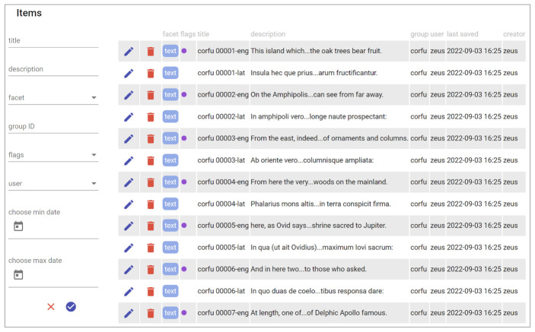The height and width of the screenshot is (332, 535).
Task: Click the 'facet' column header in table
Action: pyautogui.click(x=170, y=34)
